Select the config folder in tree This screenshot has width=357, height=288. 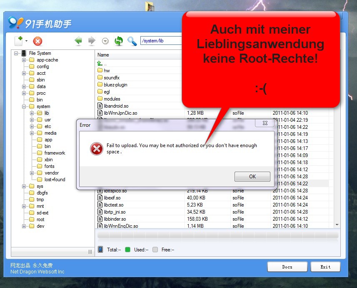click(43, 66)
